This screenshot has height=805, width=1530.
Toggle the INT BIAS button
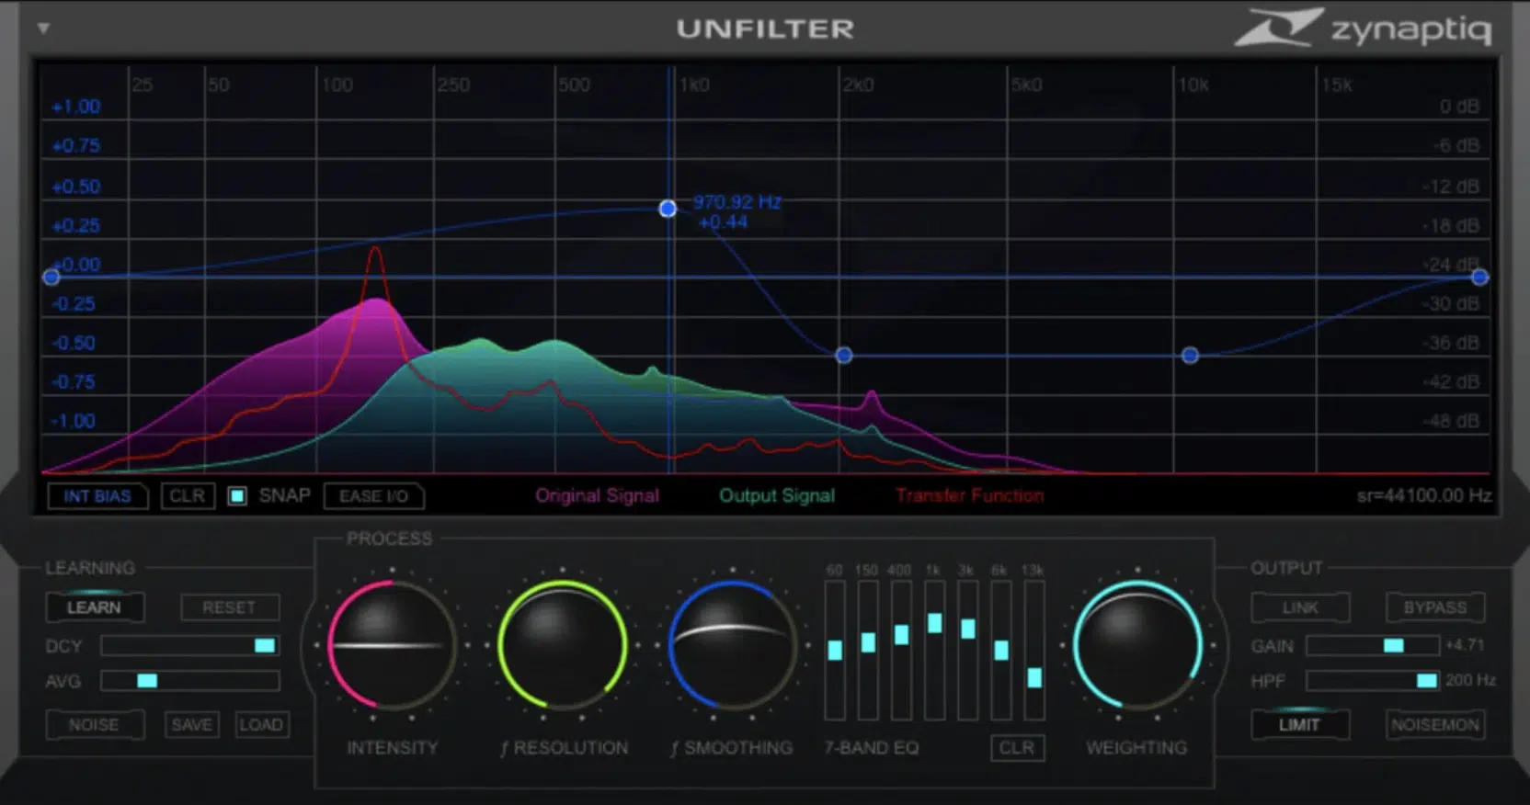click(97, 496)
